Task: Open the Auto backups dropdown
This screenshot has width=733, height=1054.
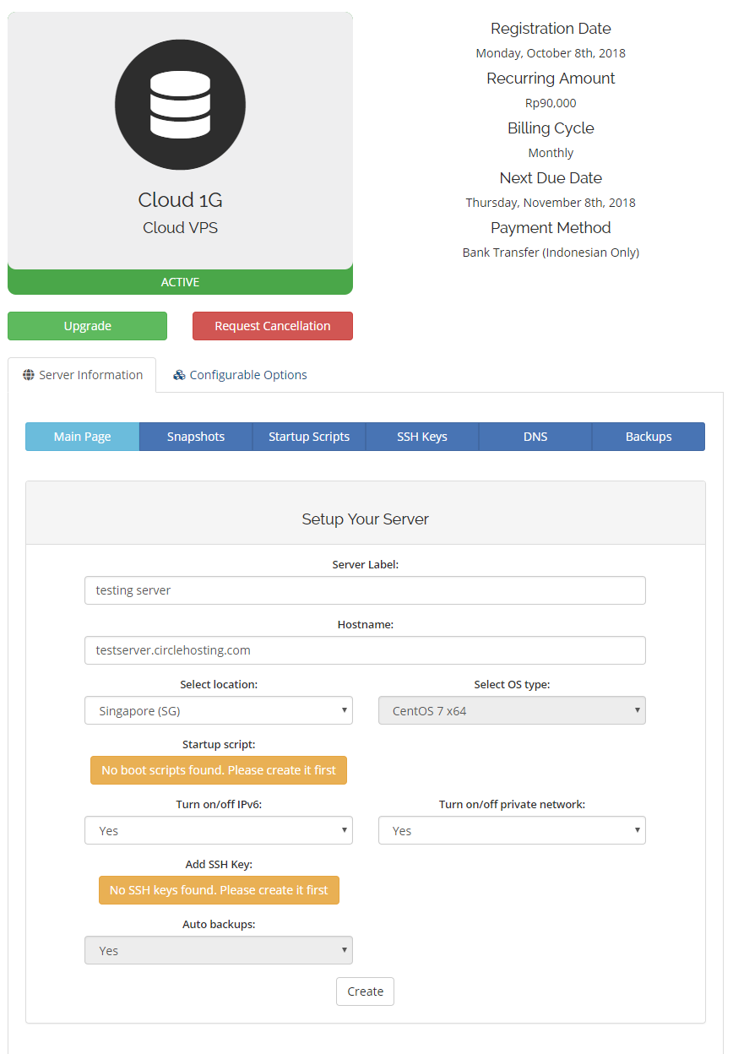Action: 219,950
